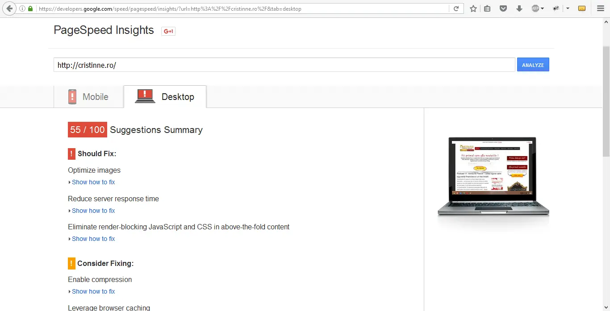Go back with the browser back arrow
Image resolution: width=610 pixels, height=311 pixels.
click(9, 8)
